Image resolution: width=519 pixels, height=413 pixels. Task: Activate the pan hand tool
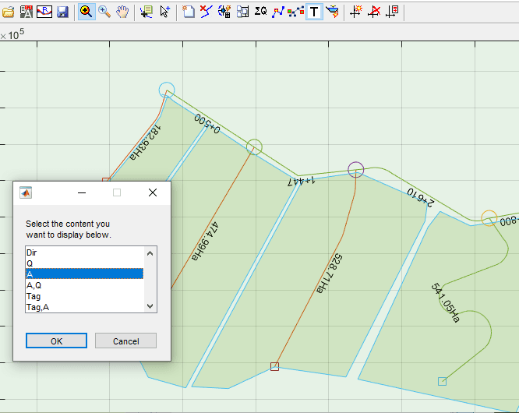coord(122,12)
